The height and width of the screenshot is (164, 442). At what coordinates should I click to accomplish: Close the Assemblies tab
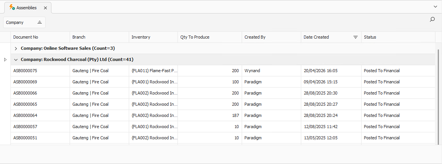(45, 8)
